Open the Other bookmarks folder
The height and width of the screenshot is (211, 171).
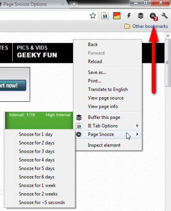[x=146, y=26]
